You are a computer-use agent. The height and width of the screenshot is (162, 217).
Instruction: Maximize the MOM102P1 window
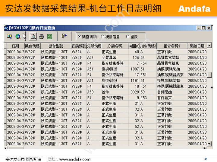tap(204, 28)
